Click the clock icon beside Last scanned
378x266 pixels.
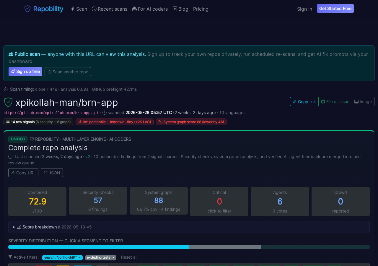click(10, 157)
